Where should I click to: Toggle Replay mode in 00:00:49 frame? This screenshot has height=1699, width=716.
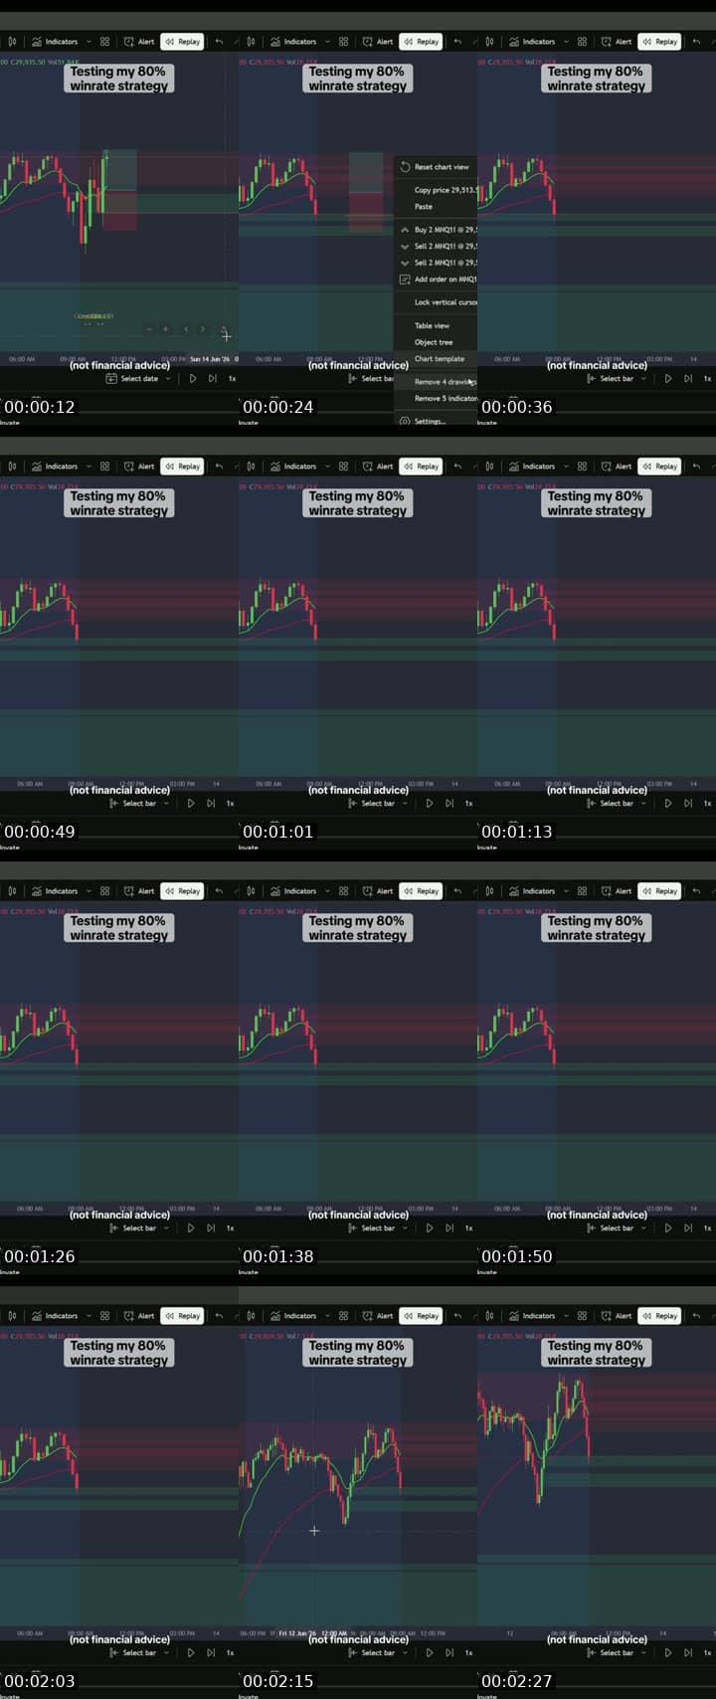pyautogui.click(x=182, y=467)
